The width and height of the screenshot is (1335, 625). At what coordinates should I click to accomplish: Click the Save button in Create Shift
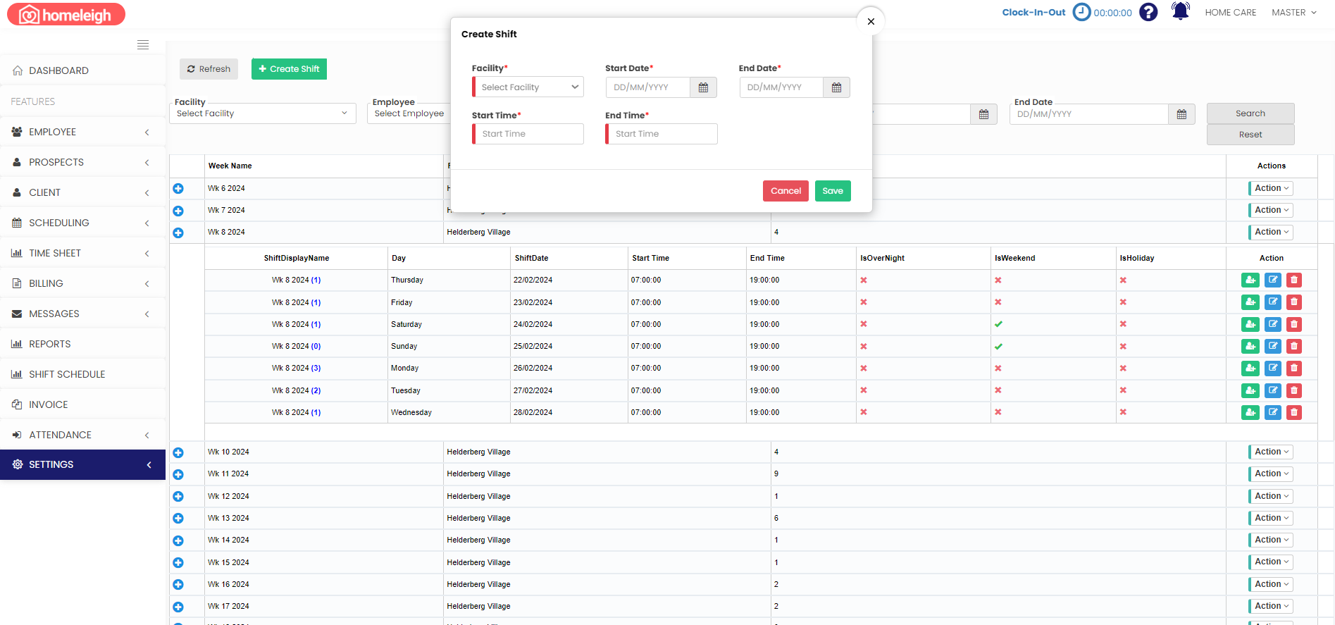(832, 191)
